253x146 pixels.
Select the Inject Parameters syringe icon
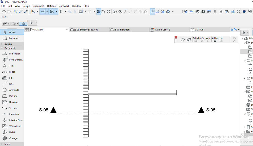[x=26, y=12]
